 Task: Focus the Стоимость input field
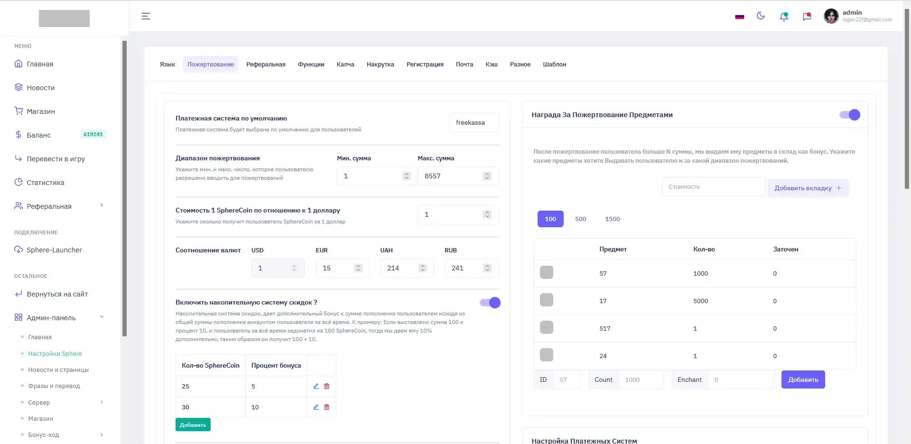click(714, 187)
